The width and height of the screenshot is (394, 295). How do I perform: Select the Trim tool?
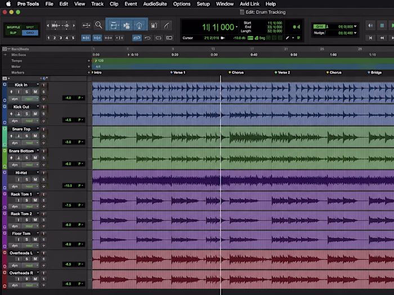point(114,25)
